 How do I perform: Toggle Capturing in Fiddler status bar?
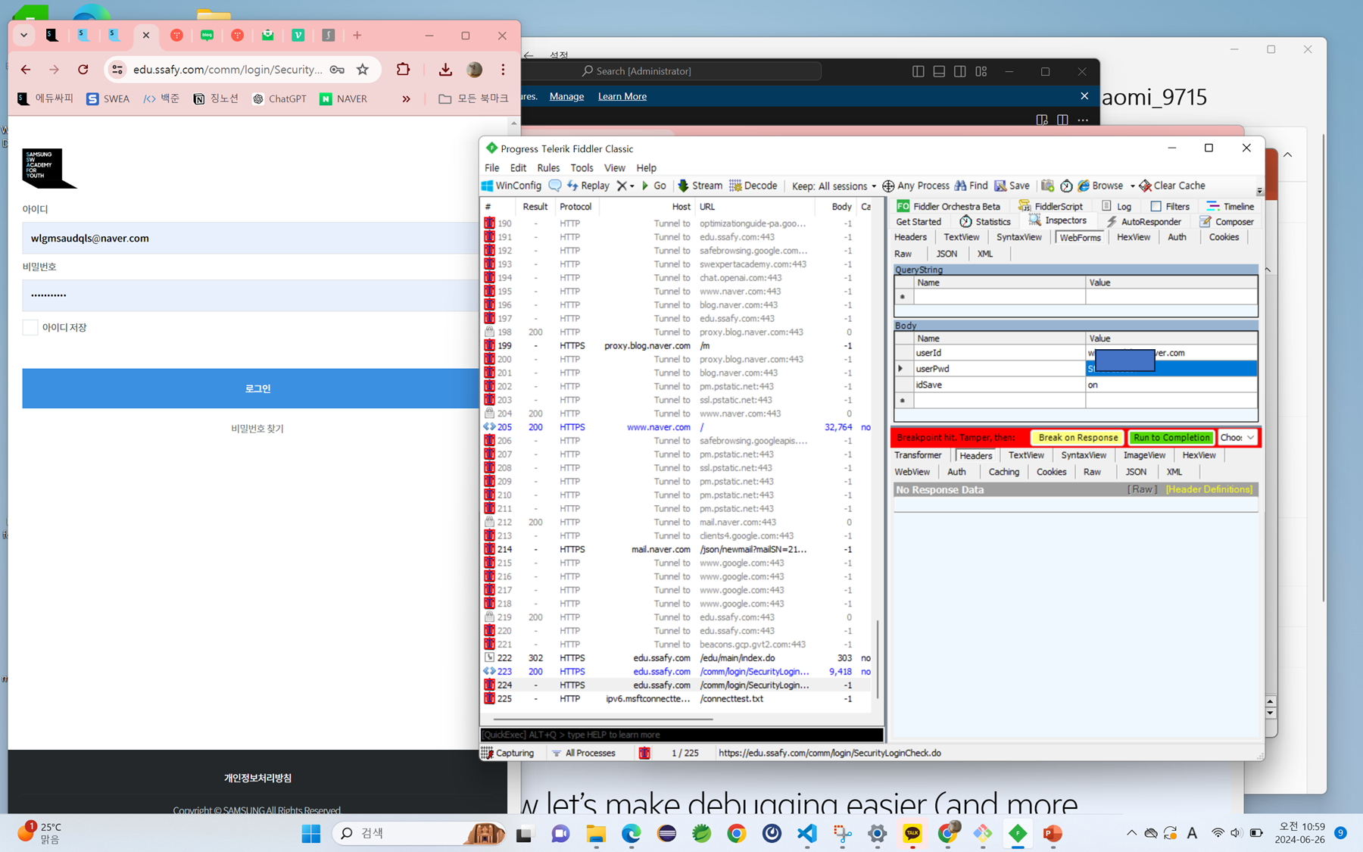(508, 753)
